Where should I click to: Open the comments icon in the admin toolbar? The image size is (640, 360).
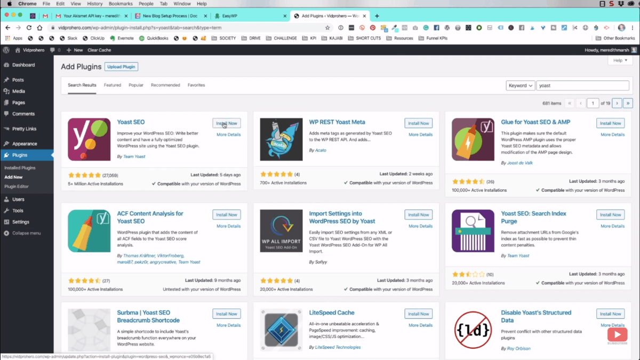53,50
